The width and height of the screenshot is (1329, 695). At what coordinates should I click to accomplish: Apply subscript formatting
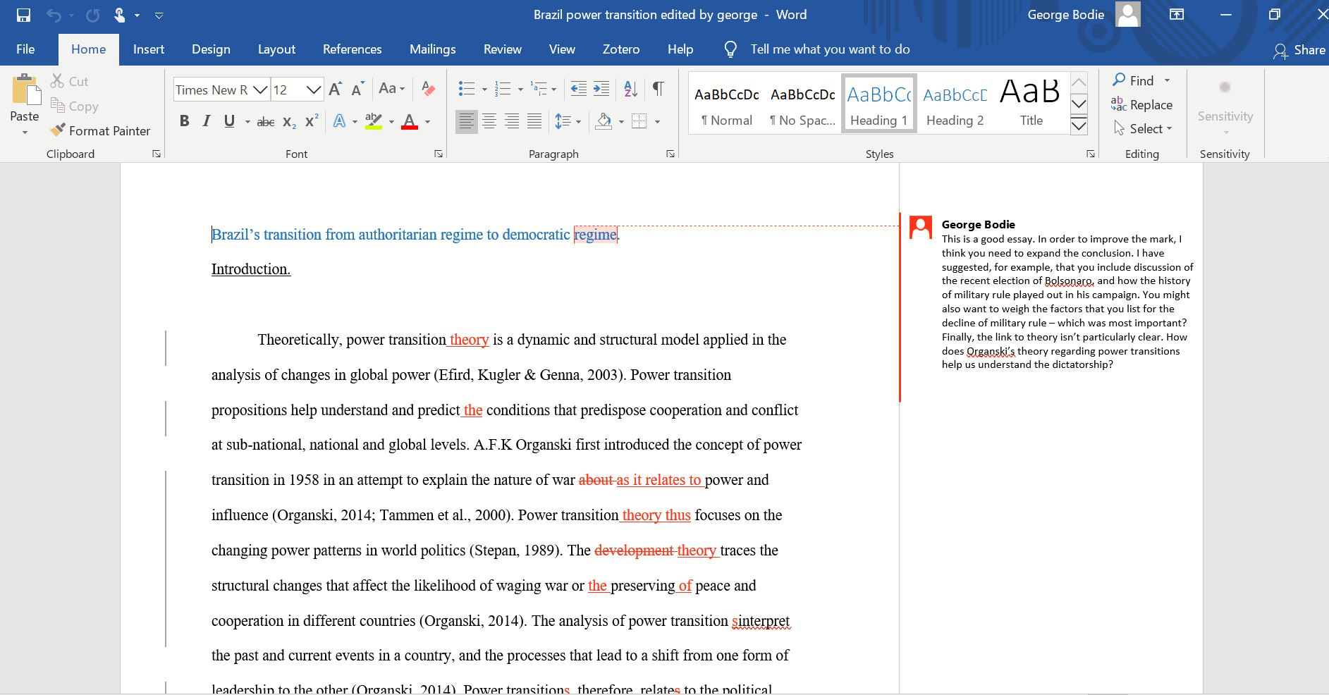pos(289,122)
